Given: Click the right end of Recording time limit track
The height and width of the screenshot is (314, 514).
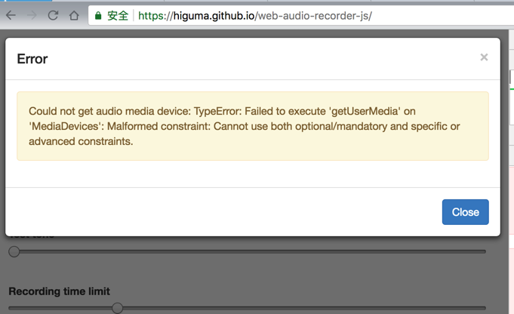Looking at the screenshot, I should (x=483, y=307).
